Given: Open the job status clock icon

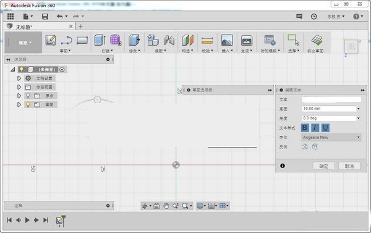Looking at the screenshot, I should click(x=313, y=16).
